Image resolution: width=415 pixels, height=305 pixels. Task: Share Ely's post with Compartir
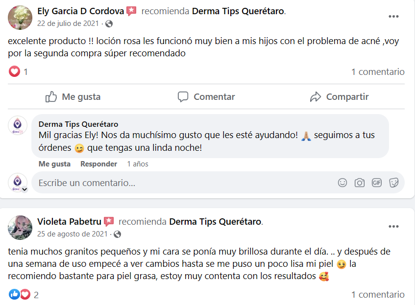click(339, 97)
